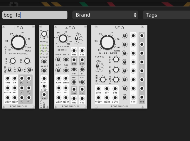Click the bottom PHS jack on 8FO module

pyautogui.click(x=133, y=97)
